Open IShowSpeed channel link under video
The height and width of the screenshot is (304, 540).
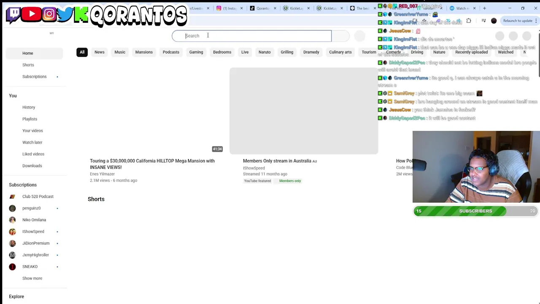254,168
